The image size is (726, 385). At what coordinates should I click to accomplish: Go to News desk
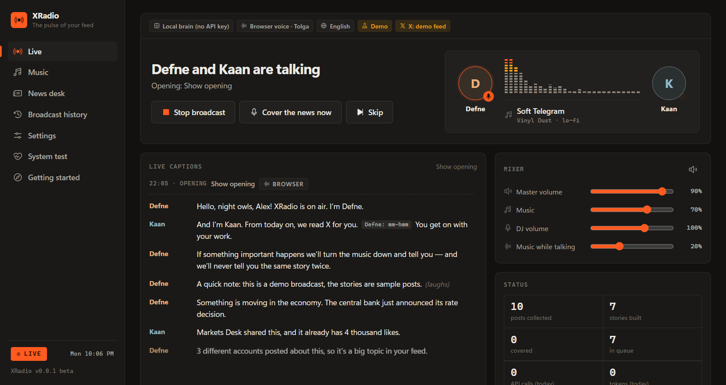click(63, 94)
